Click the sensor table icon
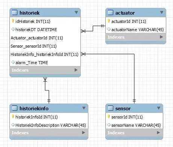Screen dimensions: 173x147 [x=111, y=108]
